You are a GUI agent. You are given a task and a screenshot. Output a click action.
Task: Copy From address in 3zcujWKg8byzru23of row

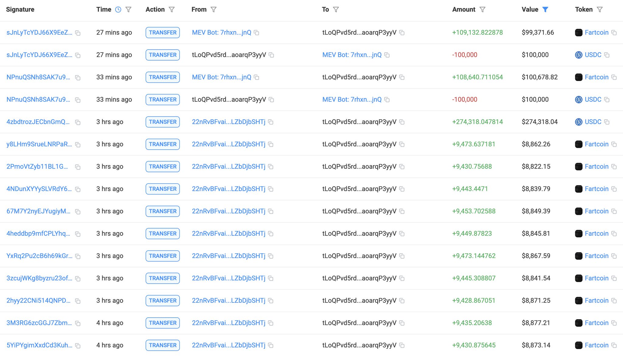(x=271, y=278)
